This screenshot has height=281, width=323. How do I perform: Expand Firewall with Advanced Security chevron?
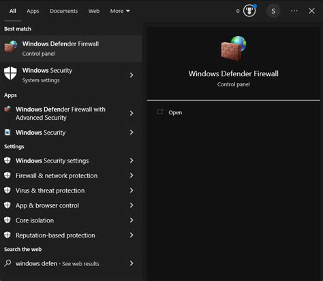(x=132, y=113)
